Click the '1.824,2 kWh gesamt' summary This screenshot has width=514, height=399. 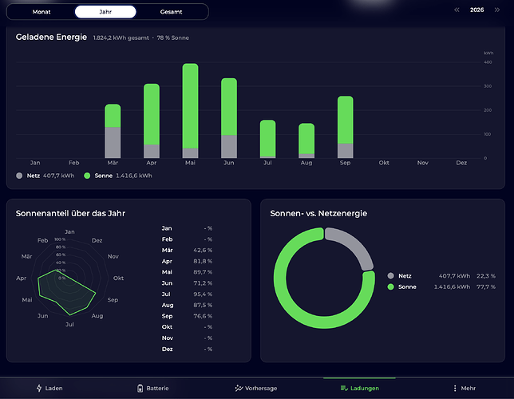point(121,38)
